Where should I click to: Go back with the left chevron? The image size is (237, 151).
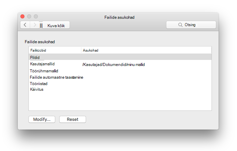coord(25,25)
